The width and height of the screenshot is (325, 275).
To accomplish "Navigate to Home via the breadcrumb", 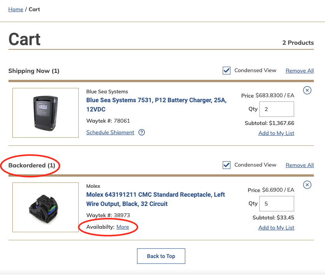I will [x=15, y=9].
